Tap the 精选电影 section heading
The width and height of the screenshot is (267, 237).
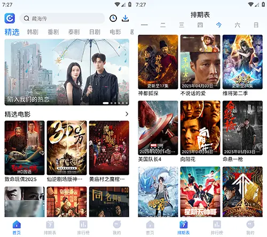18,115
